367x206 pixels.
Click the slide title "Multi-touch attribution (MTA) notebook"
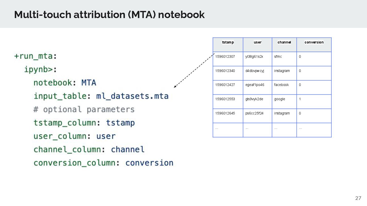pyautogui.click(x=109, y=15)
